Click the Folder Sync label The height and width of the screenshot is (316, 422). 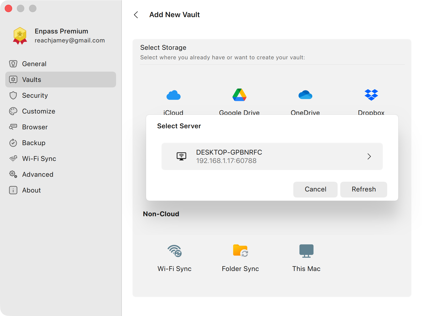pos(240,269)
